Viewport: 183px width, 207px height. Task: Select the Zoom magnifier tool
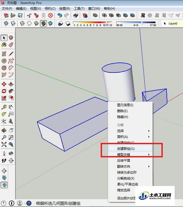point(4,137)
